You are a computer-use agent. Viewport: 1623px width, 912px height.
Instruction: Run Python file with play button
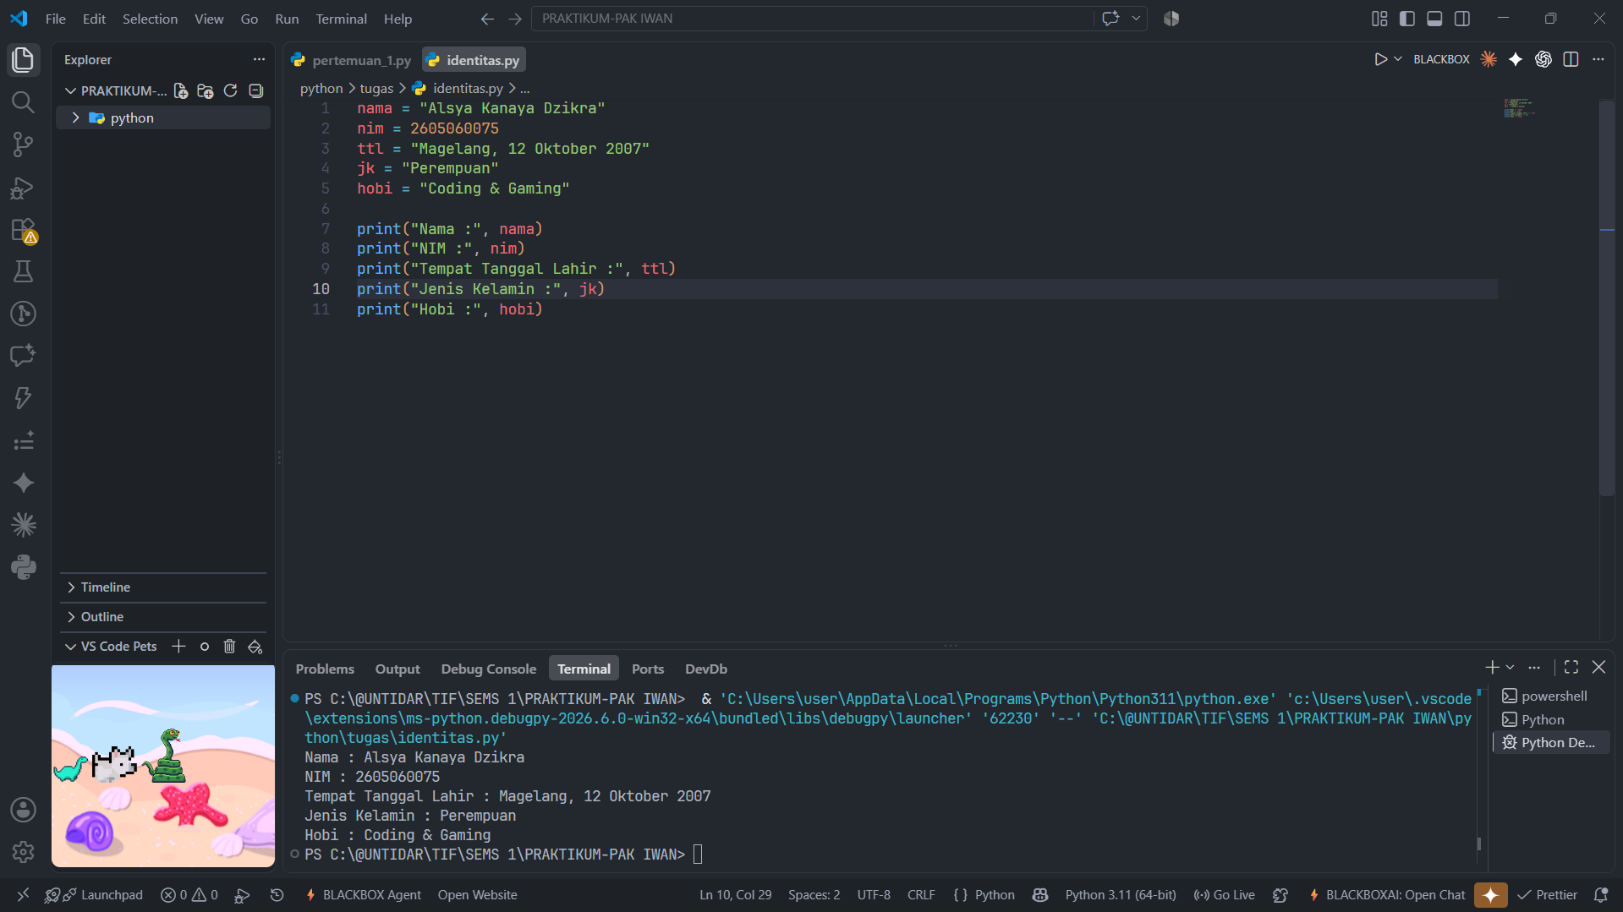click(1380, 59)
